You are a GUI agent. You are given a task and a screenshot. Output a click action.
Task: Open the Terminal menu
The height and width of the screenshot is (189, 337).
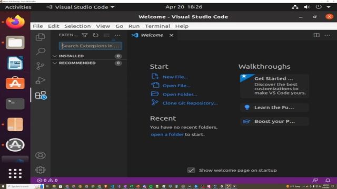157,26
